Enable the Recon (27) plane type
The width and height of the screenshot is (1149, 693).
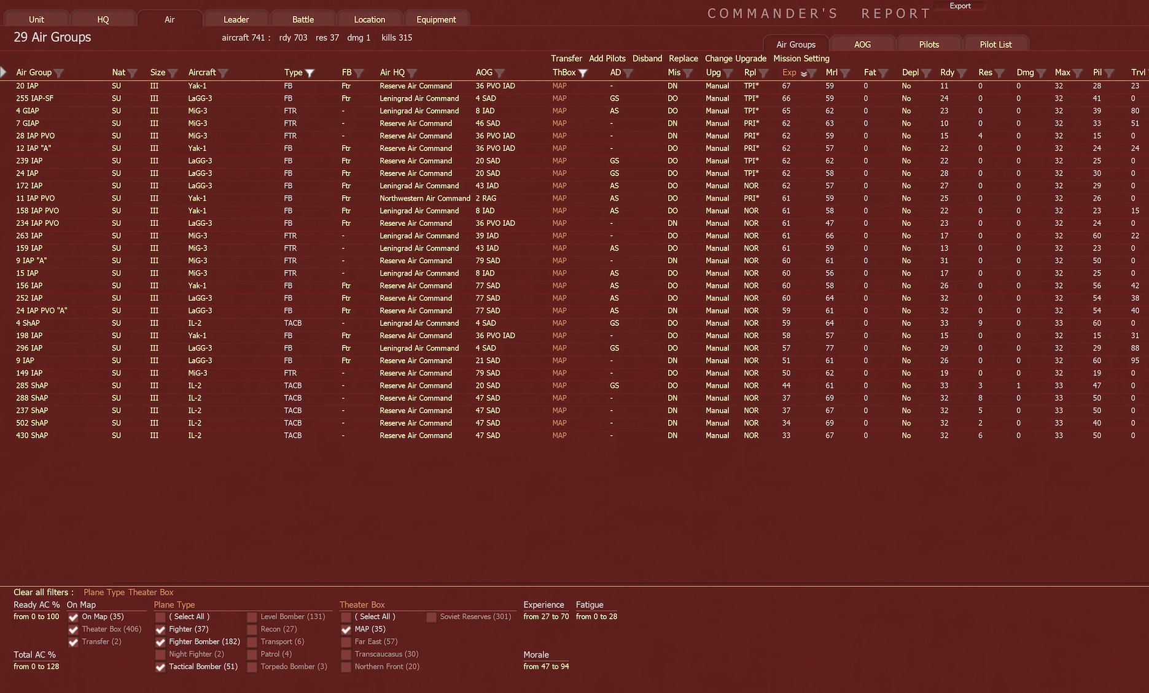pyautogui.click(x=252, y=630)
